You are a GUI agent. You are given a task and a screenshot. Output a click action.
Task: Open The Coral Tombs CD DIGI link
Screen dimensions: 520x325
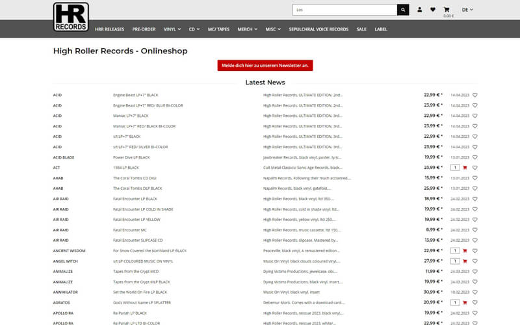tap(135, 178)
